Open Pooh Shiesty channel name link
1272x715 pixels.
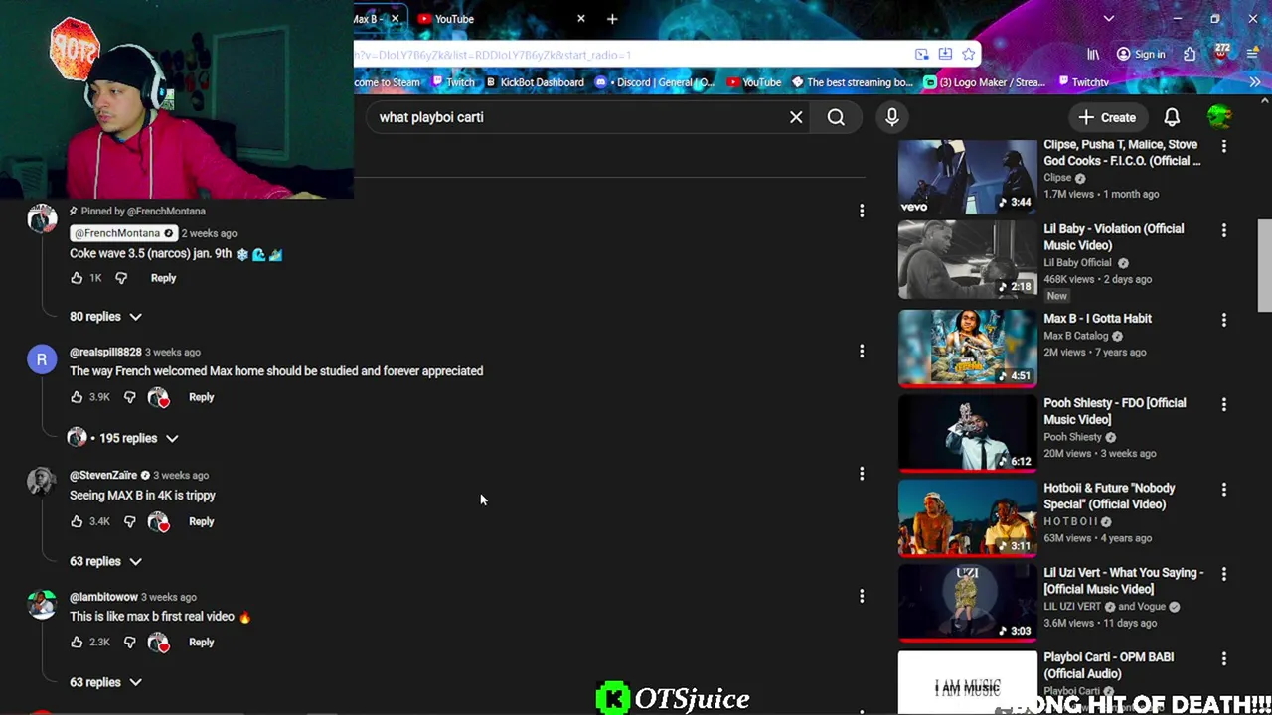tap(1072, 437)
